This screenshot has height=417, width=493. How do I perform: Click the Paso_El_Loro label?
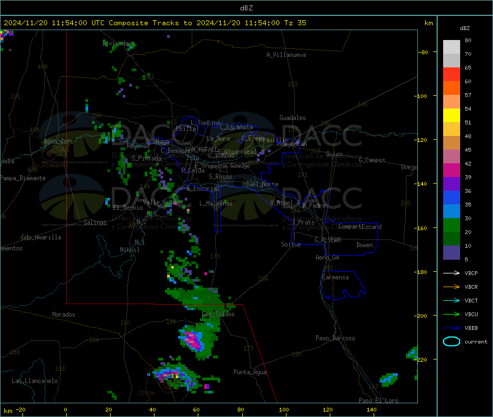tap(379, 401)
